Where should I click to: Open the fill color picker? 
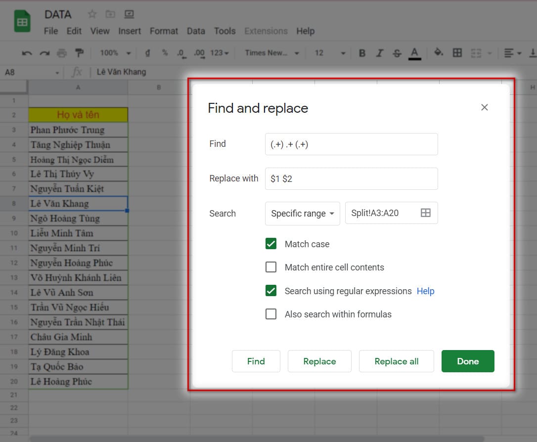coord(438,53)
